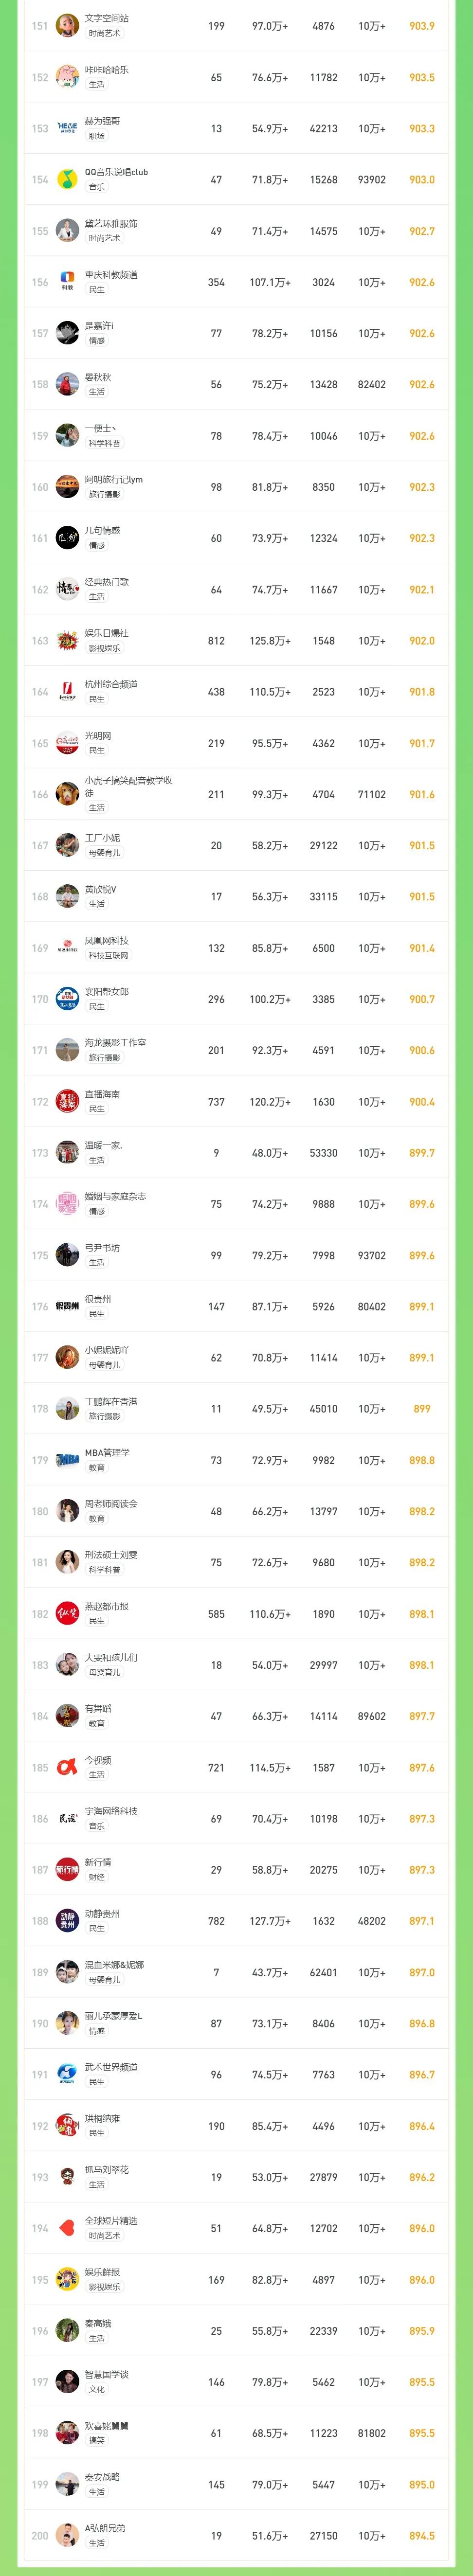Open the 文字空间站 account name
473x2576 pixels.
tap(107, 18)
